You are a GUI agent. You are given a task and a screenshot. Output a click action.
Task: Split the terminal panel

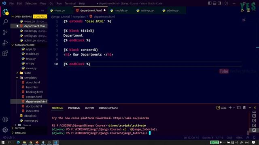tap(239, 108)
